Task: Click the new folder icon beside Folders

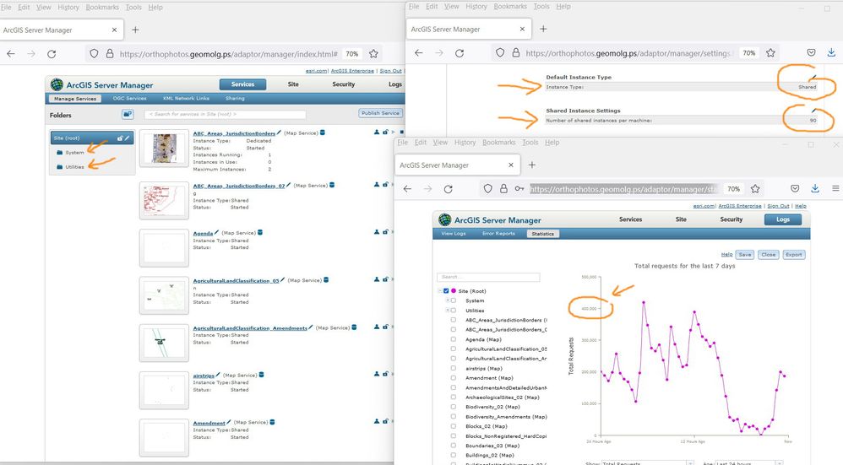Action: click(128, 115)
